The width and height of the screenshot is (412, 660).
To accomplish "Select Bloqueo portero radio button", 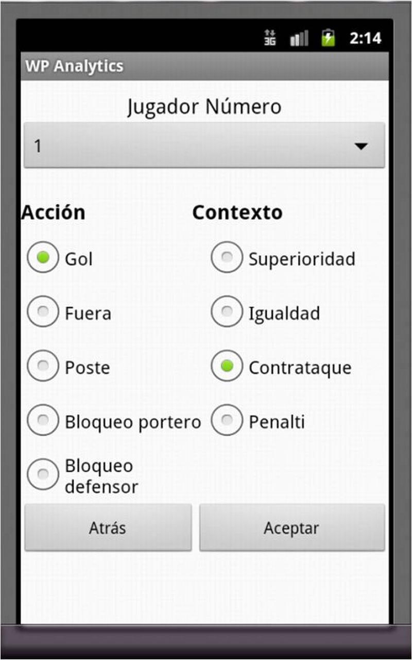I will pyautogui.click(x=43, y=421).
